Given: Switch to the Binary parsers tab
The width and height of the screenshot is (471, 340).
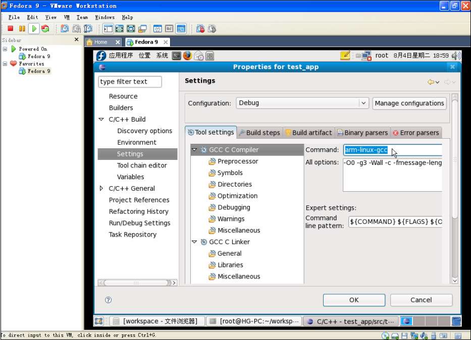Looking at the screenshot, I should tap(362, 132).
